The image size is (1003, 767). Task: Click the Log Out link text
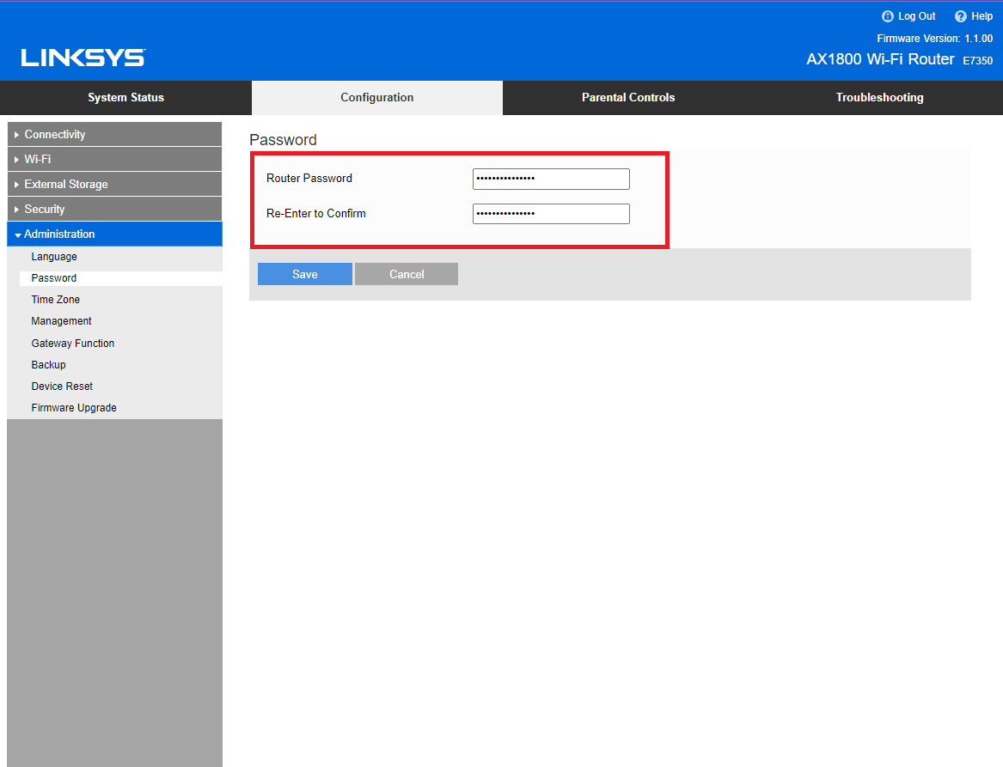coord(917,16)
